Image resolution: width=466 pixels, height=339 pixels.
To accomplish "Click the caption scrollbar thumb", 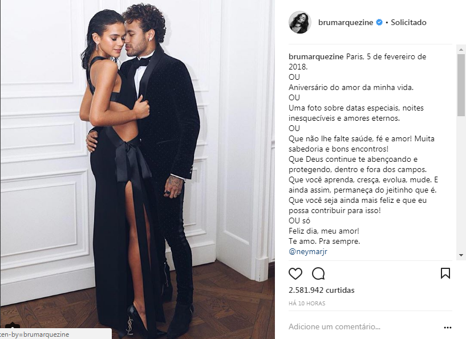I will tap(461, 85).
